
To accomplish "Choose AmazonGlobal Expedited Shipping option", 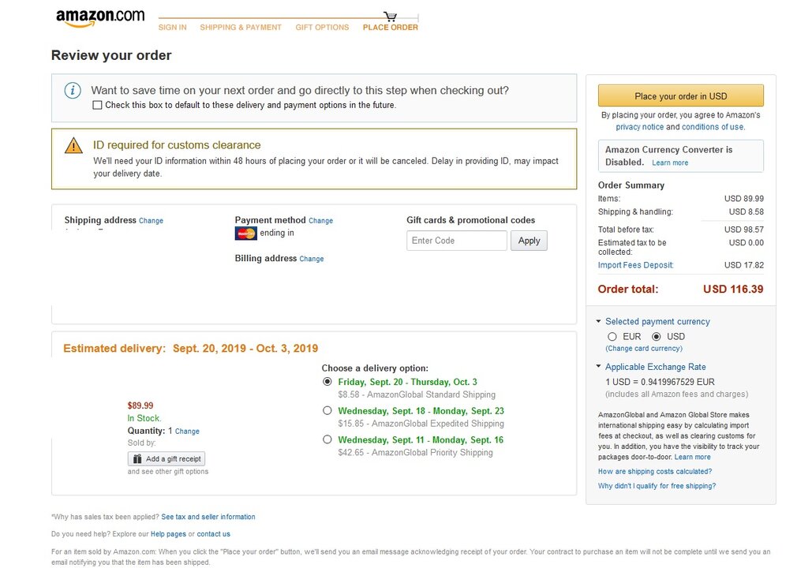I will point(327,410).
